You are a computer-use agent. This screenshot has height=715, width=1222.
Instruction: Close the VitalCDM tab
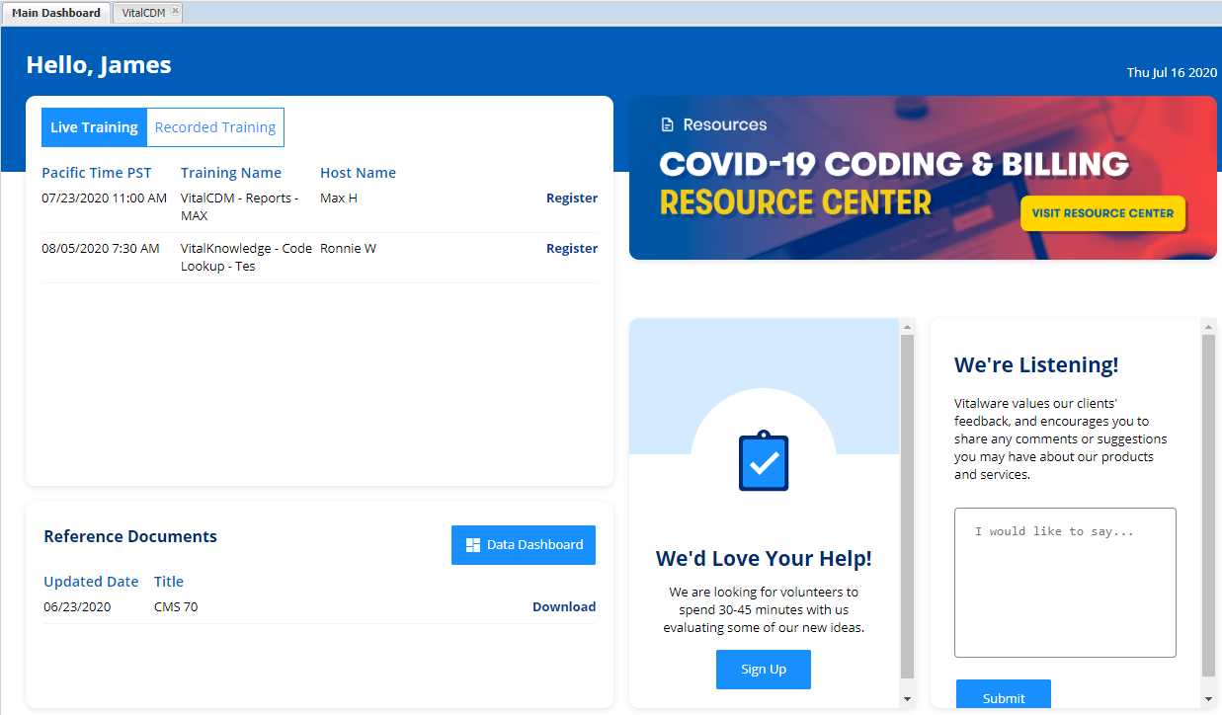pos(175,12)
